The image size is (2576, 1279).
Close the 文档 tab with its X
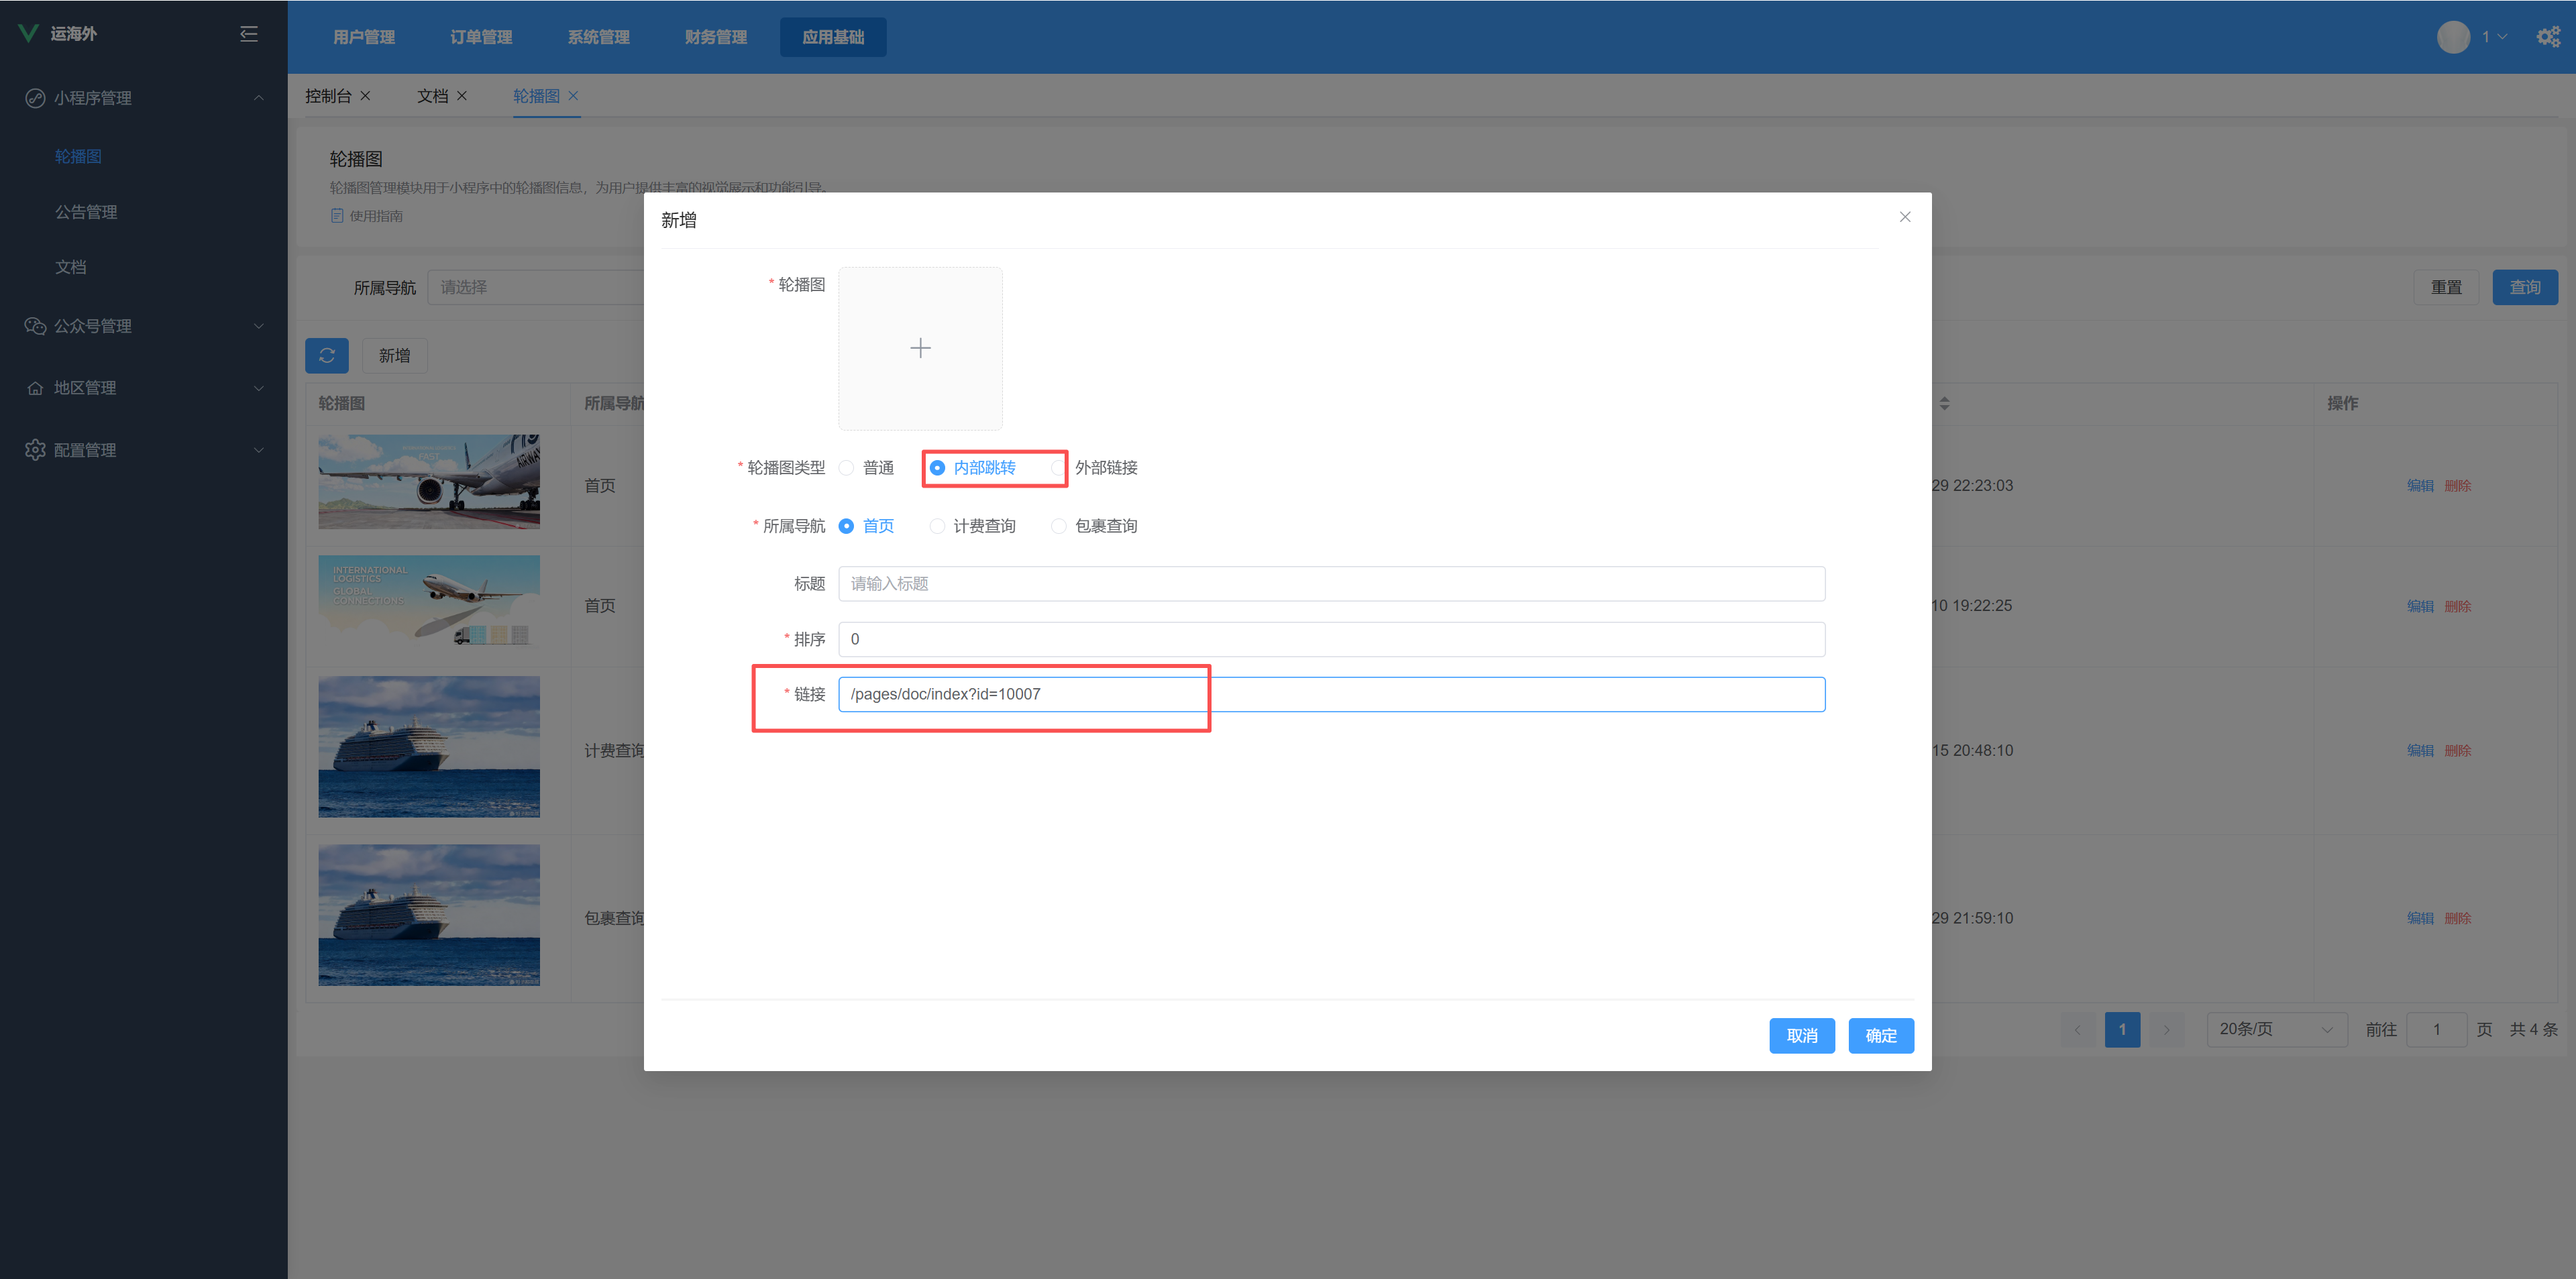tap(462, 96)
